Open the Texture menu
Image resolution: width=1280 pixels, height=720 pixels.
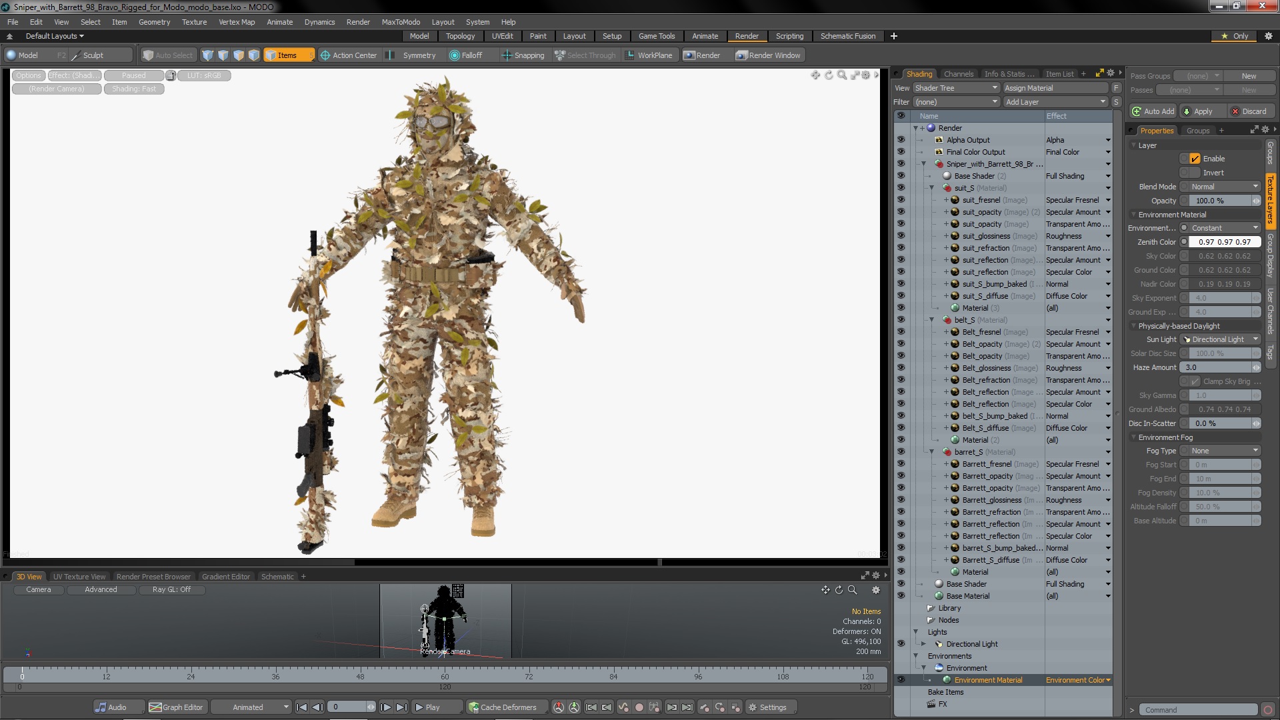tap(194, 22)
